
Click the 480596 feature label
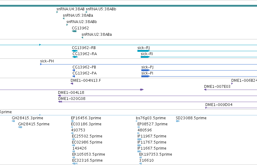tap(145, 130)
